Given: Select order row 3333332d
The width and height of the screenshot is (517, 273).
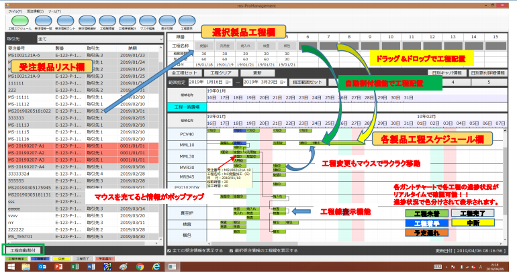Looking at the screenshot, I should 83,174.
